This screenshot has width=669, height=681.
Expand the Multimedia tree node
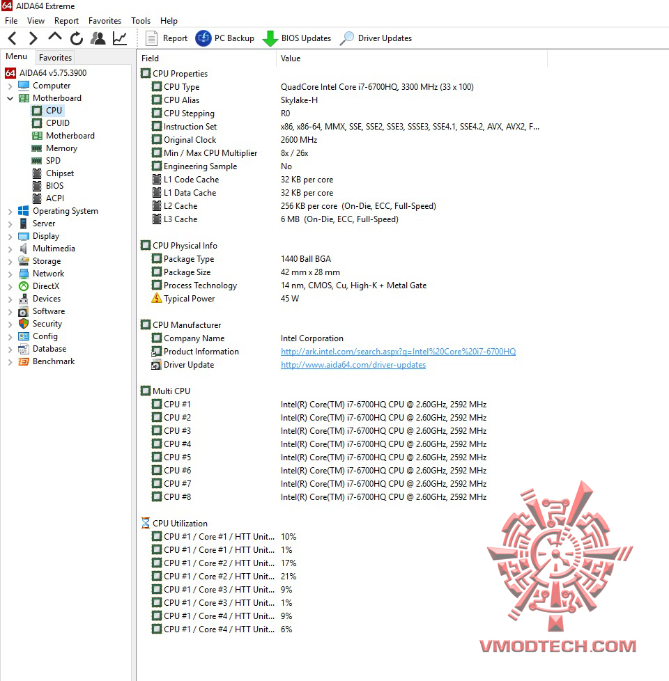10,249
